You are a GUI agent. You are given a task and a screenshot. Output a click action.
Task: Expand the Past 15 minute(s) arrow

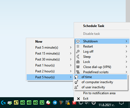point(71,53)
